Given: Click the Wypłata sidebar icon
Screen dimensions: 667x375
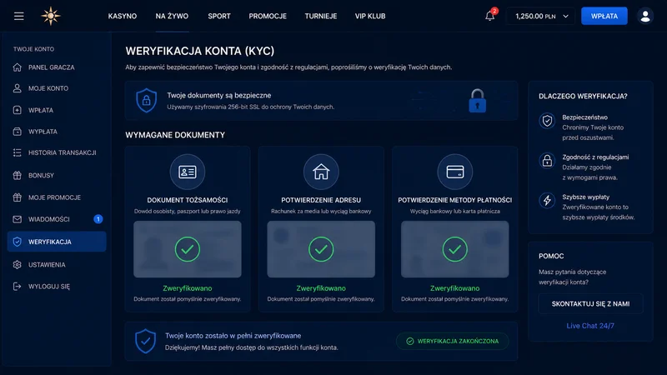Looking at the screenshot, I should (17, 132).
